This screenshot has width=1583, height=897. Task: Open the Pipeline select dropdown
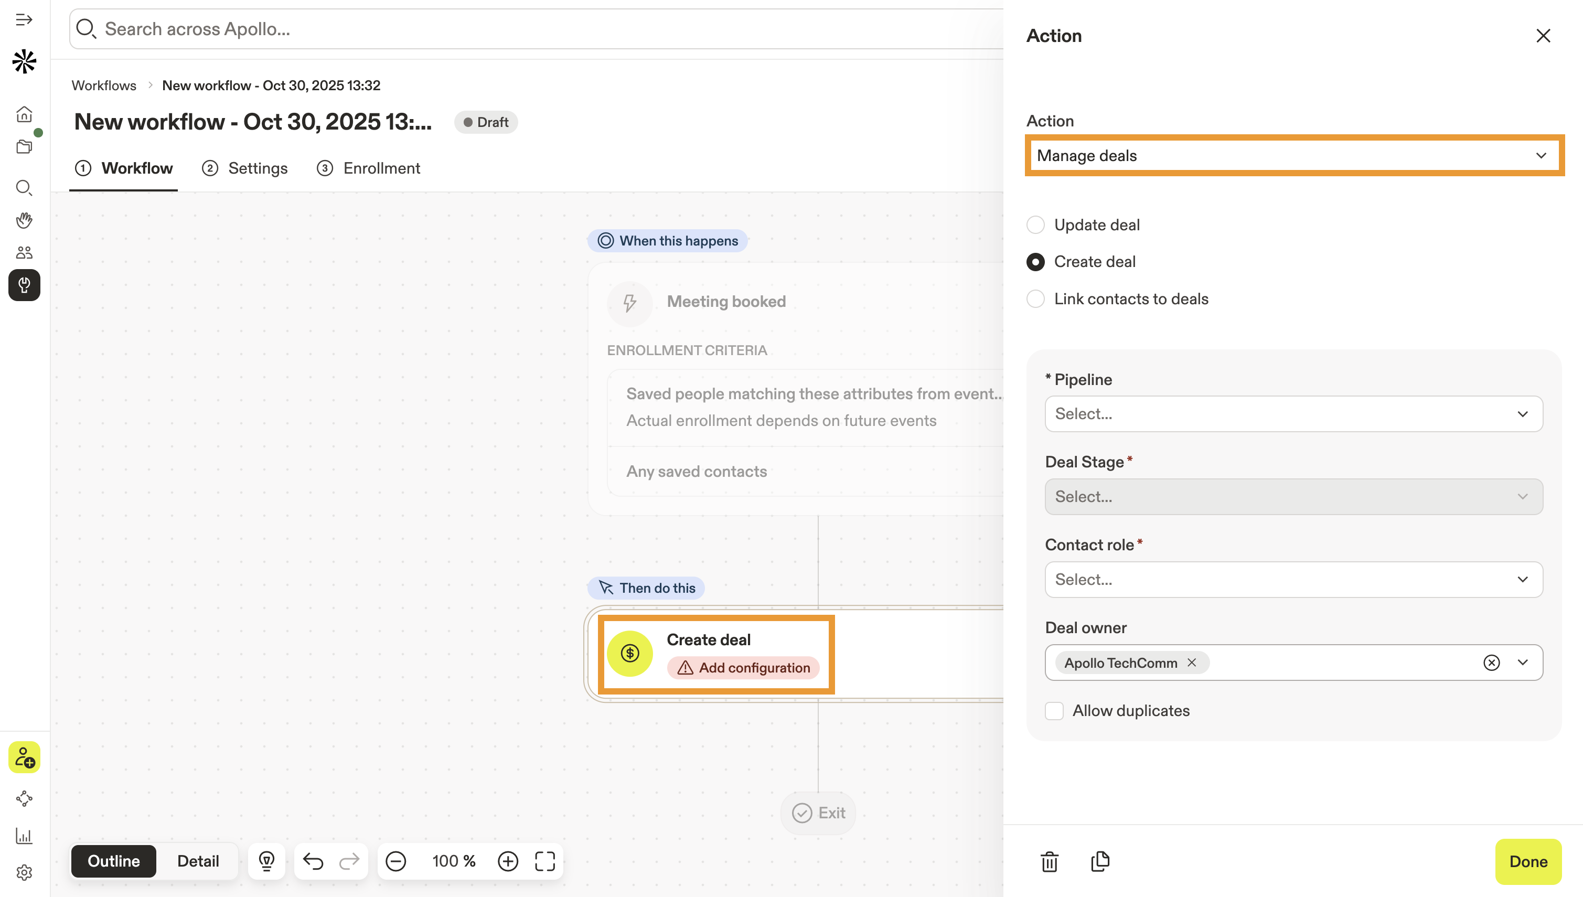click(x=1293, y=414)
